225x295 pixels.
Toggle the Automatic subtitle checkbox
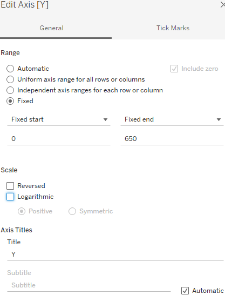pos(185,291)
